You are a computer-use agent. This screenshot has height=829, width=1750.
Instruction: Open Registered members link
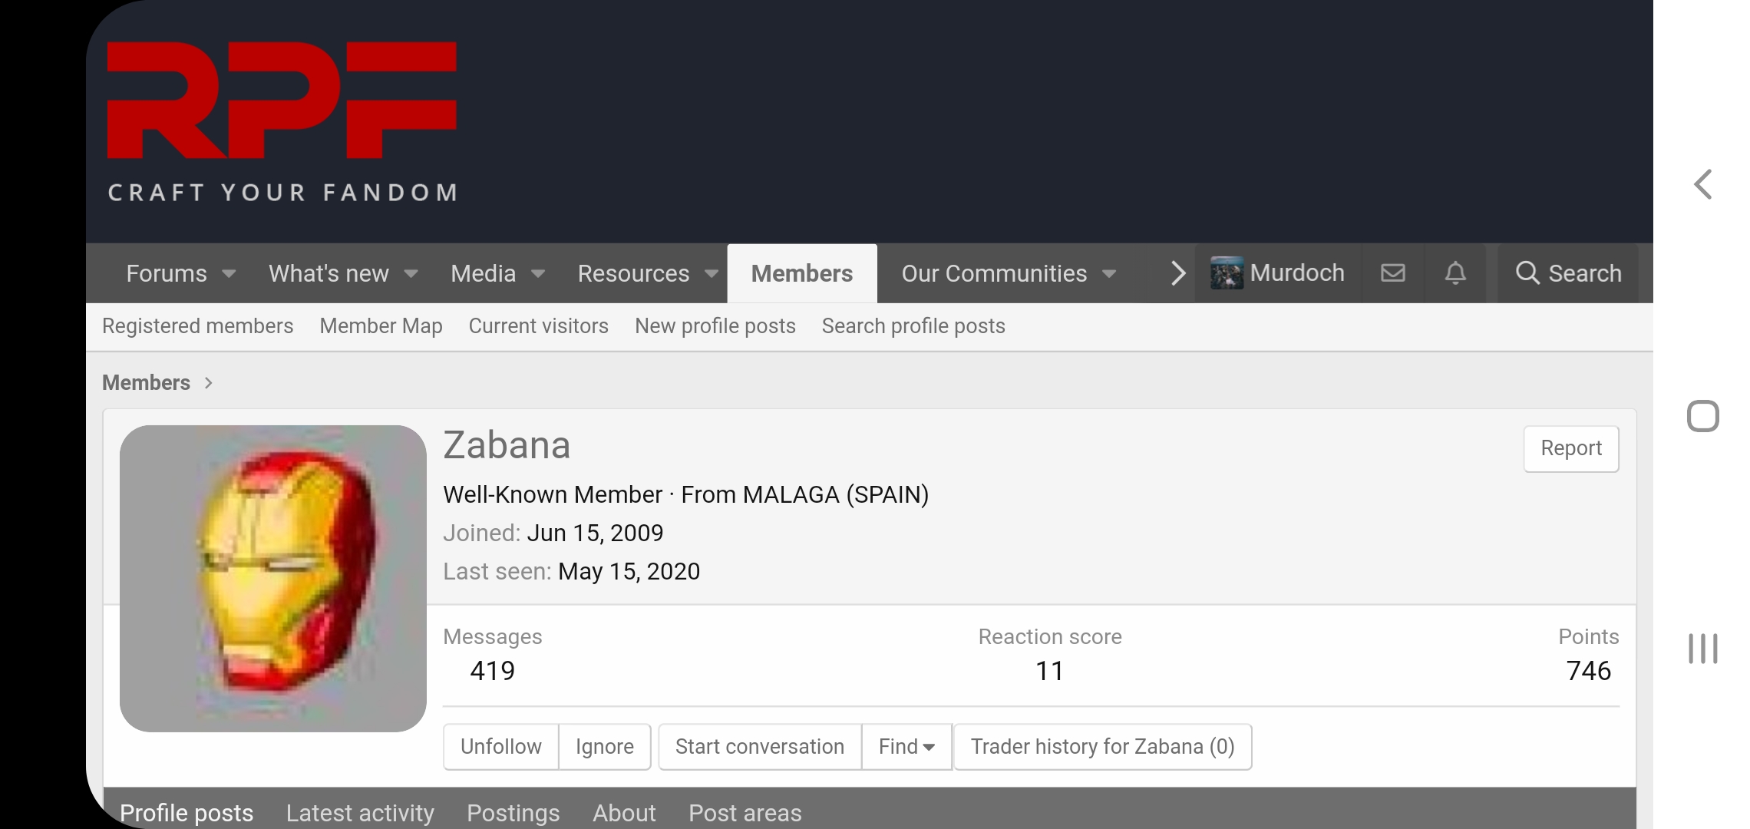pyautogui.click(x=197, y=326)
